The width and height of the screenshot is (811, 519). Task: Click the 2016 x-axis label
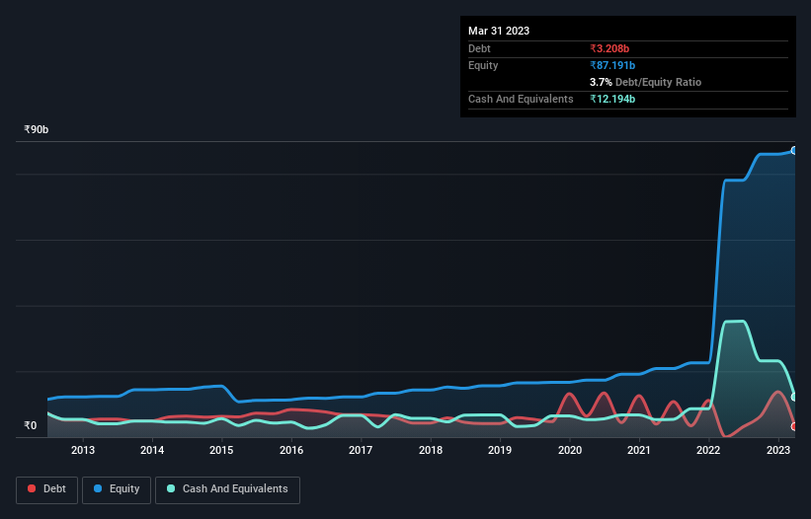pos(291,450)
